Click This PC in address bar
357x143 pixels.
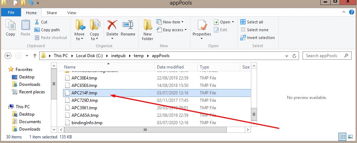[61, 56]
